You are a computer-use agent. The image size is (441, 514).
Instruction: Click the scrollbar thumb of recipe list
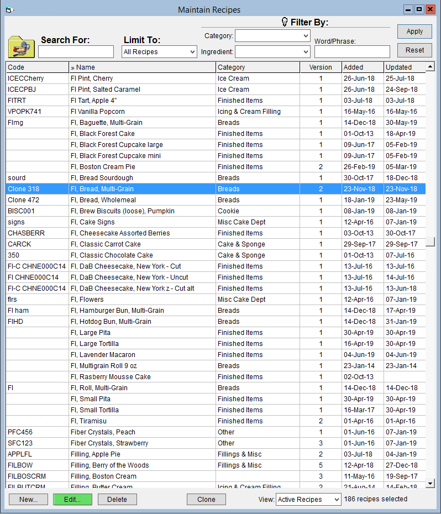tap(430, 242)
